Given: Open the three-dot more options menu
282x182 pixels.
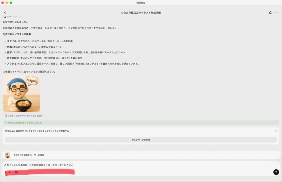Looking at the screenshot, I should click(277, 13).
